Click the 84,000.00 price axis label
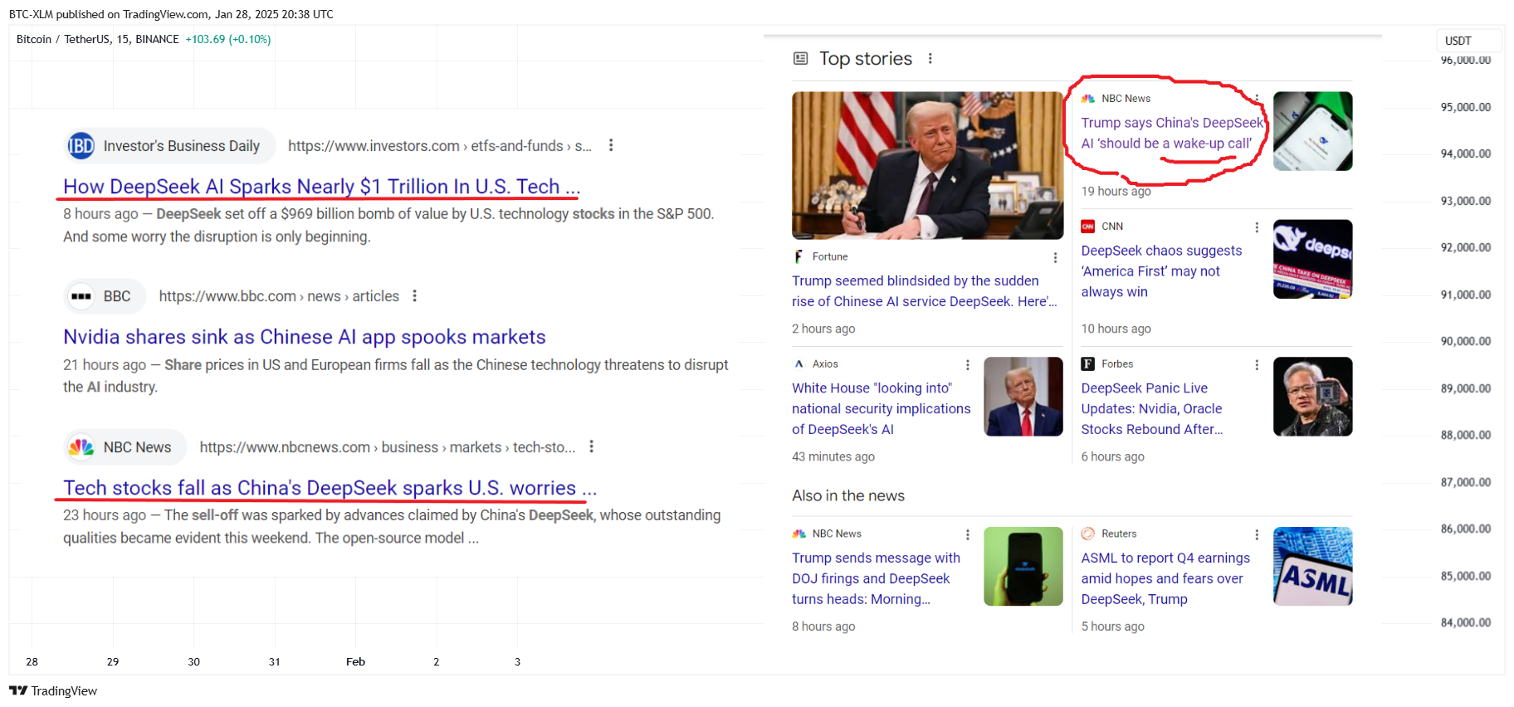The image size is (1514, 707). click(1466, 622)
